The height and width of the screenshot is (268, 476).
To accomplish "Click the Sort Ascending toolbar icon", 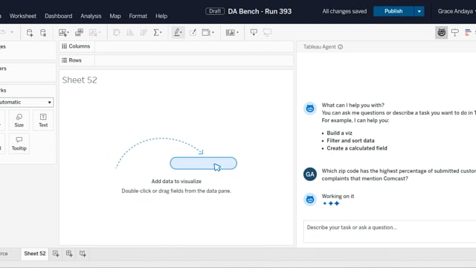I will (x=130, y=33).
